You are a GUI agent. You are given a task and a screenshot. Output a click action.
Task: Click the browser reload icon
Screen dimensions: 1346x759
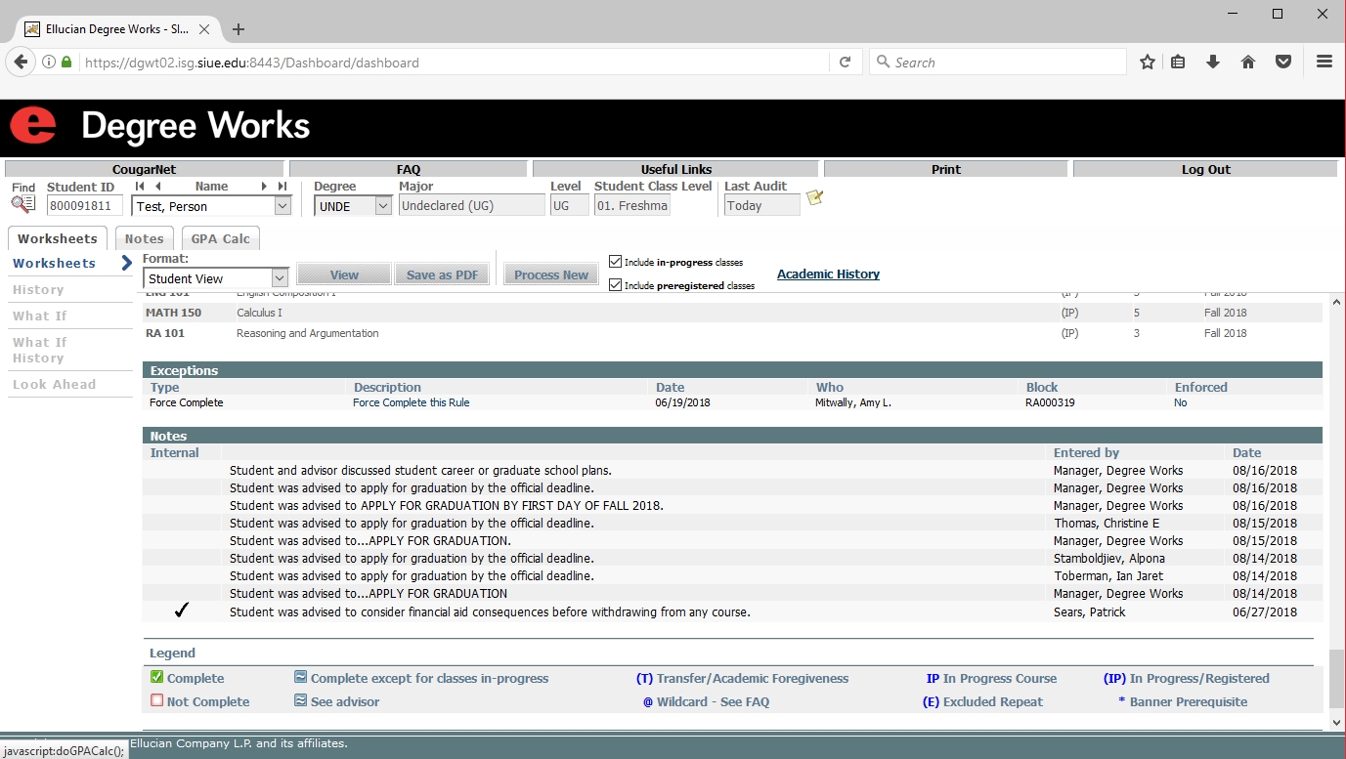[x=846, y=62]
